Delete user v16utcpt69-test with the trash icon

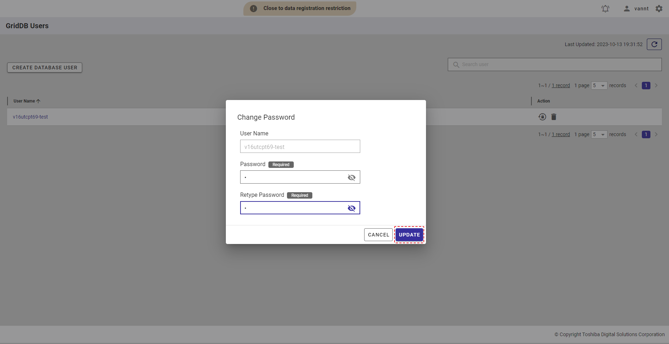point(554,117)
